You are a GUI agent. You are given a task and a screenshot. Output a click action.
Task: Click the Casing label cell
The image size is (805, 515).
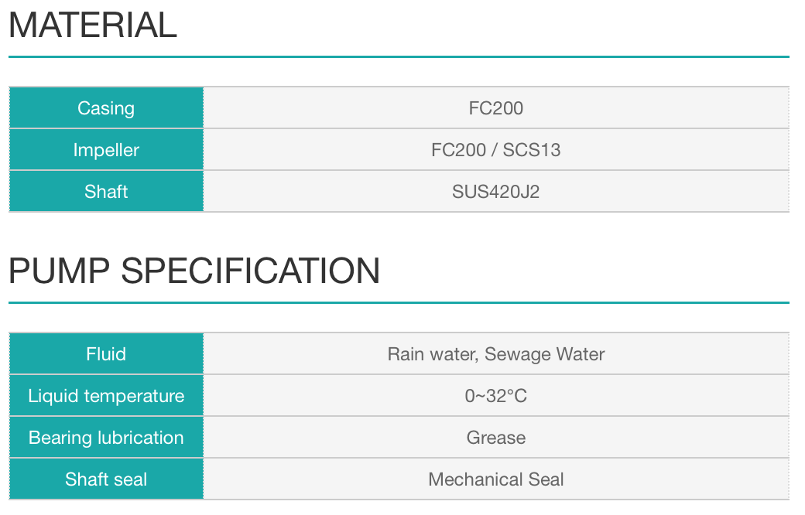106,108
